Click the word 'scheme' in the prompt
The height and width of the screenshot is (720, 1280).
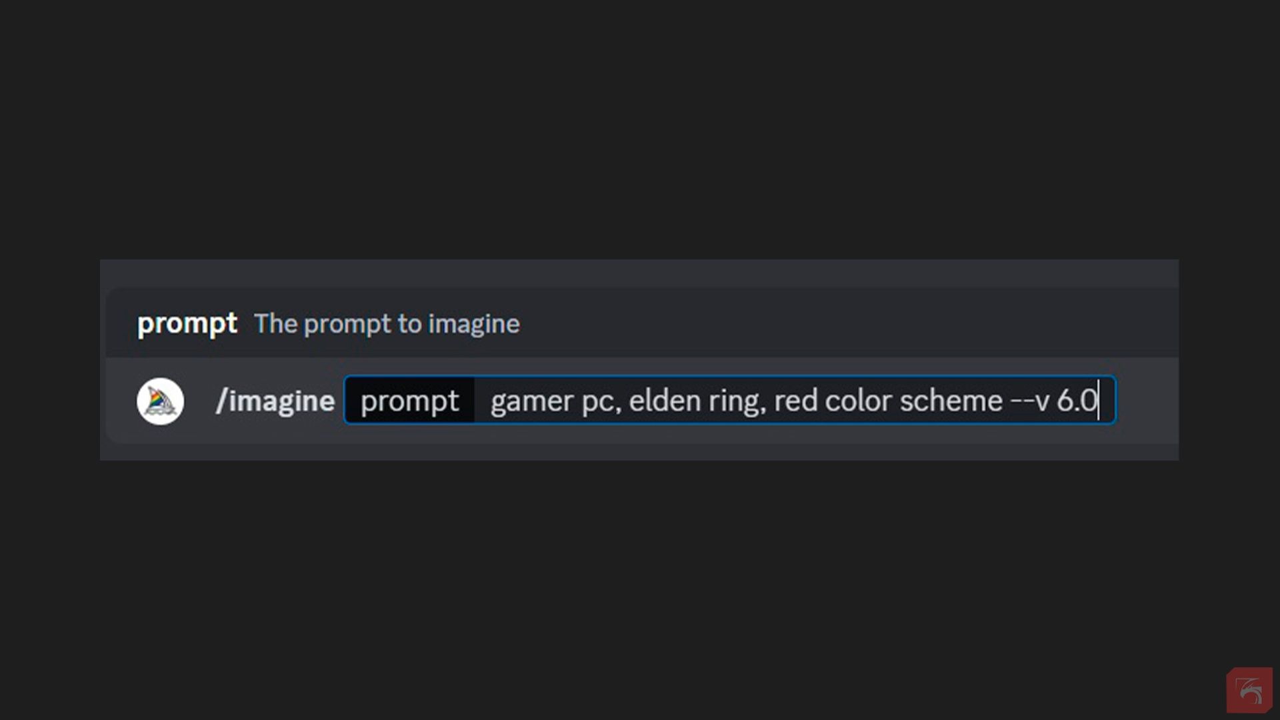[x=951, y=401]
